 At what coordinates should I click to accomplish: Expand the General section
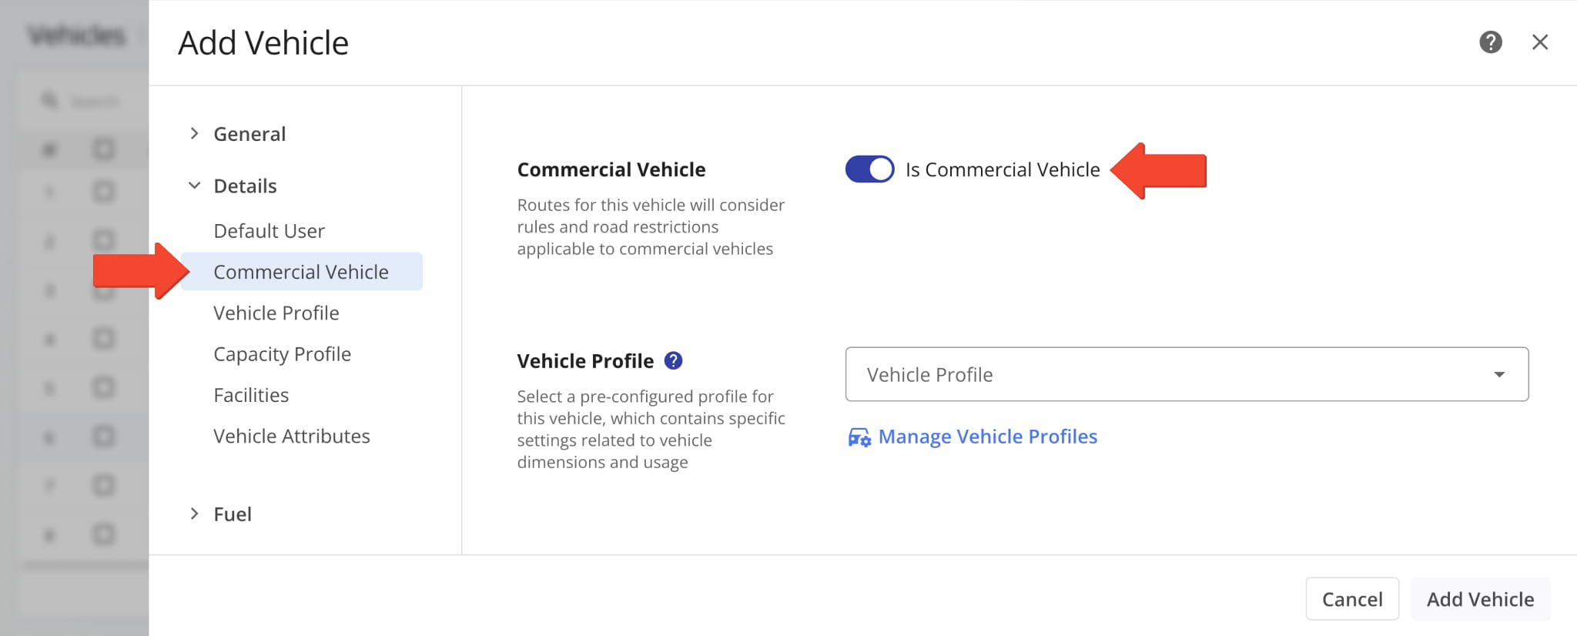tap(195, 134)
